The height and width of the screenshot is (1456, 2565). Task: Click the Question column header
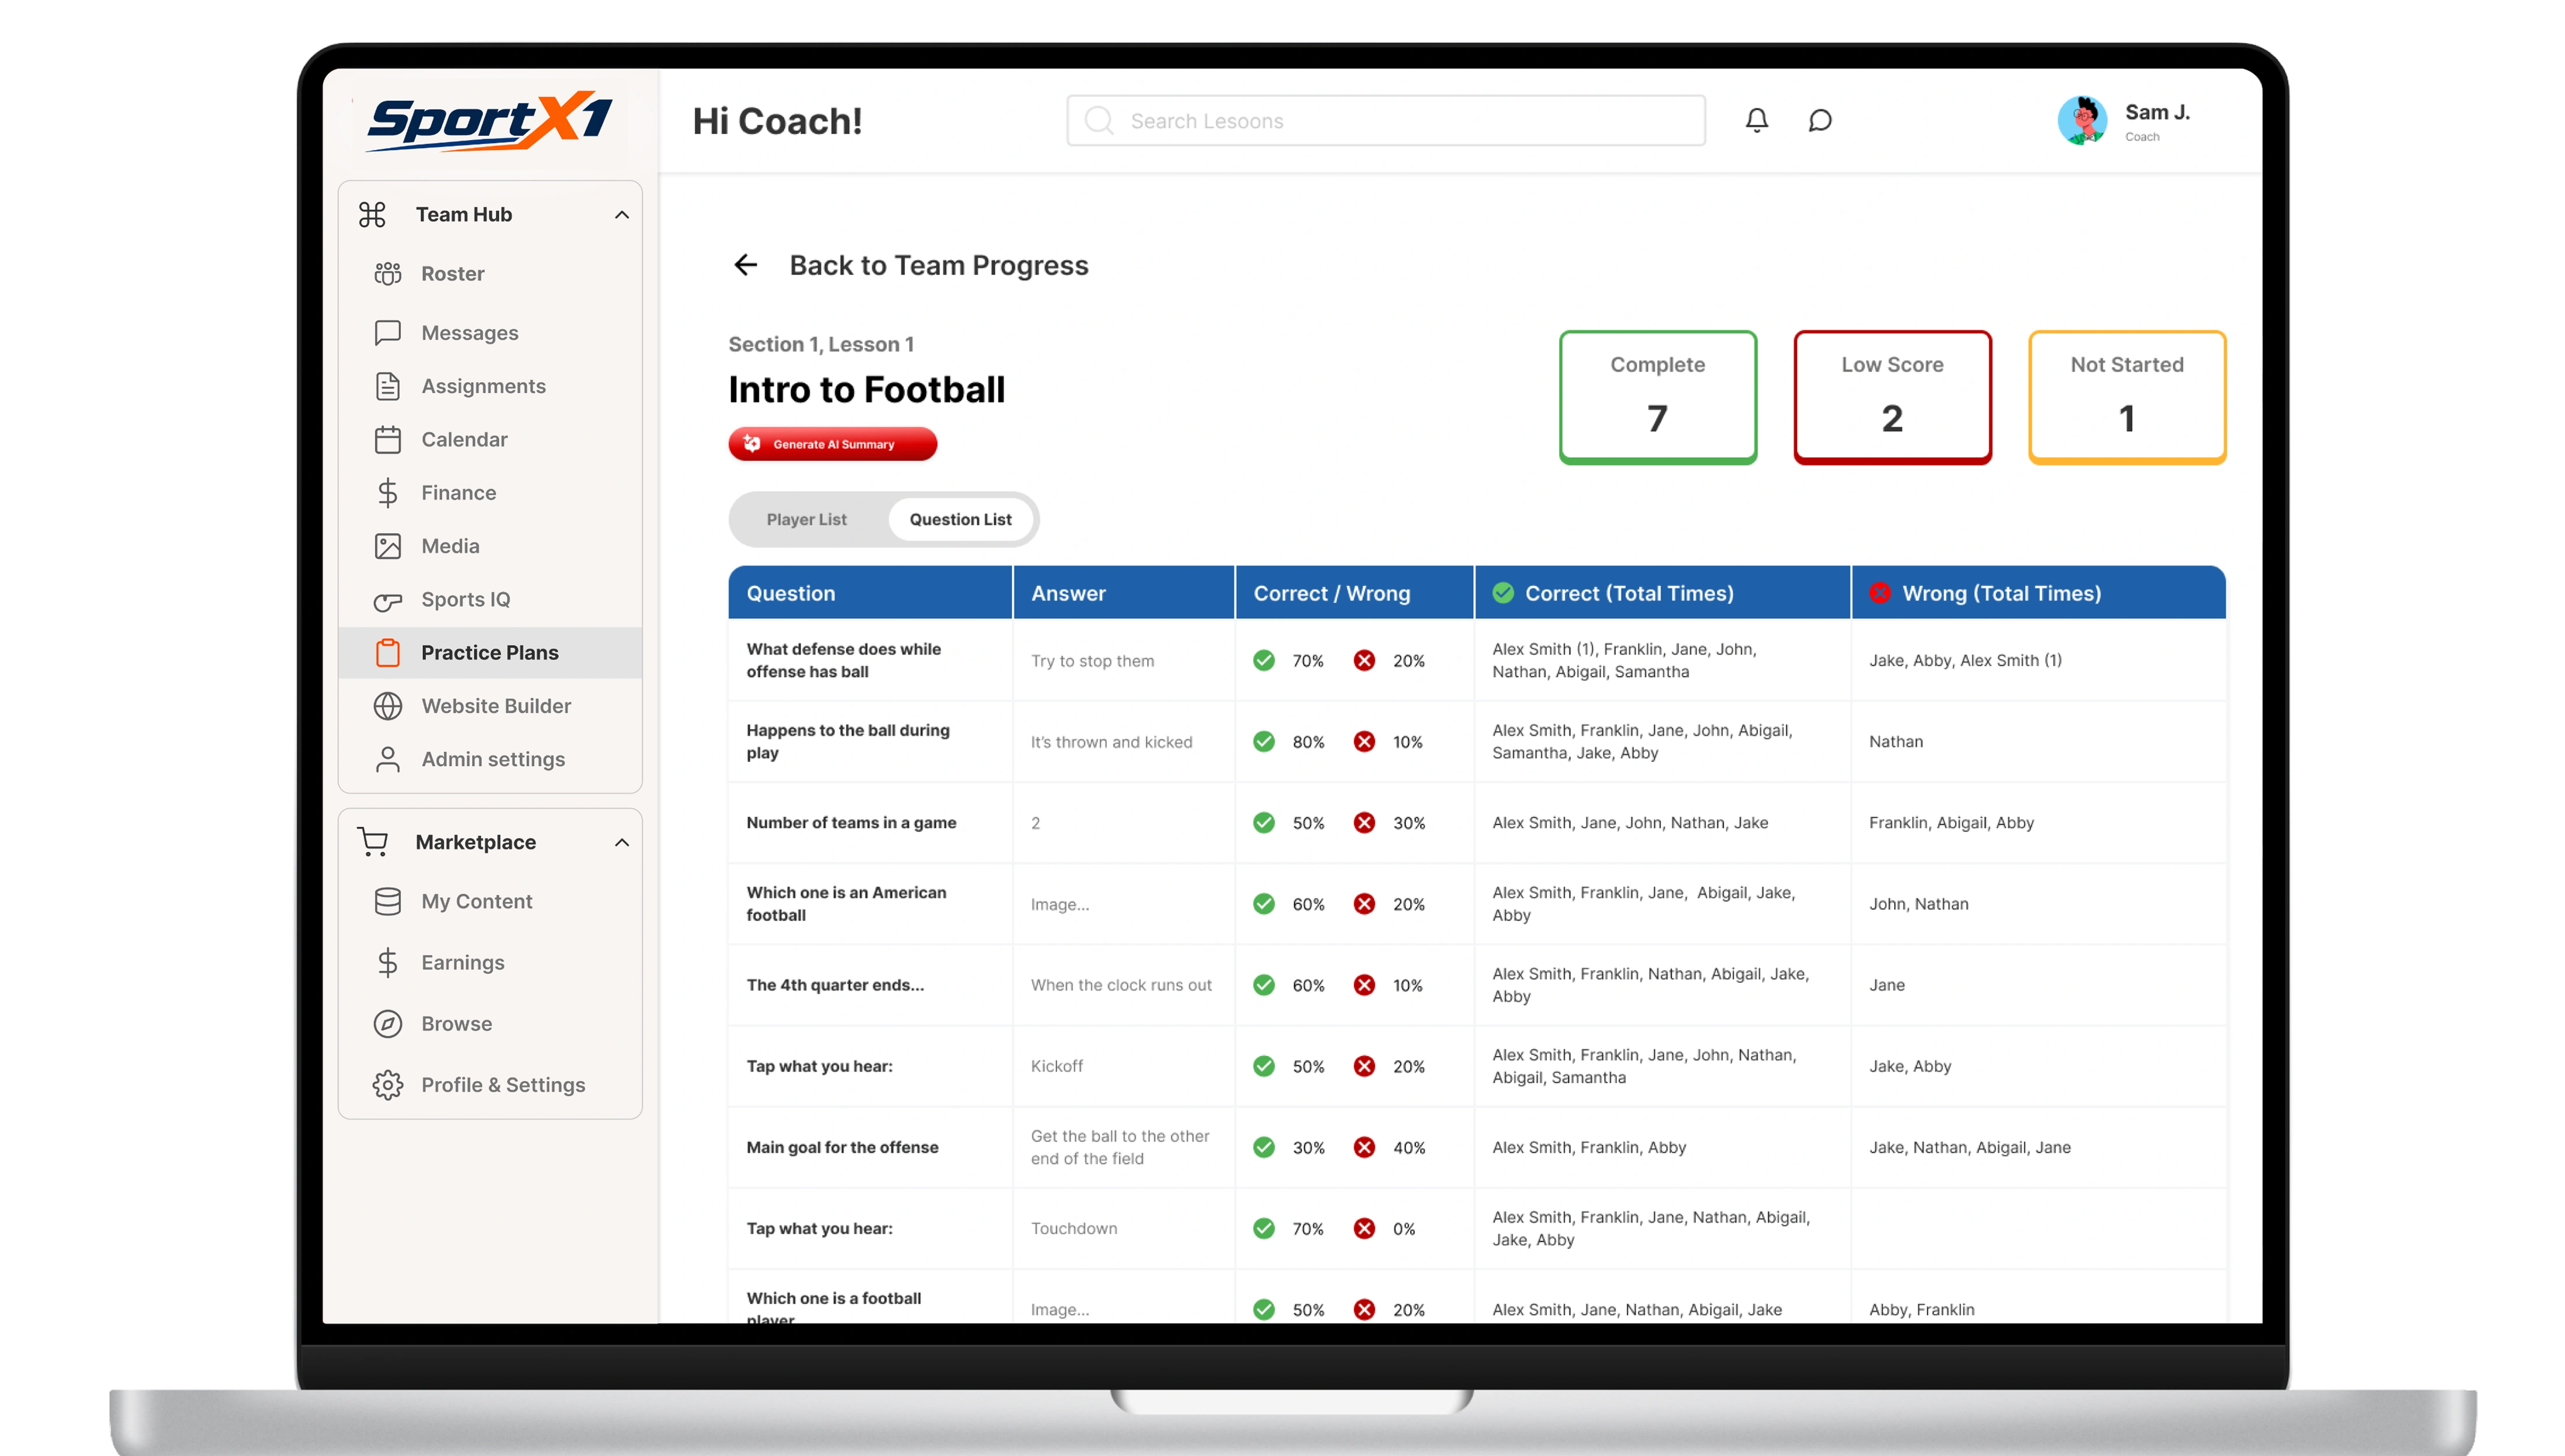click(x=870, y=593)
